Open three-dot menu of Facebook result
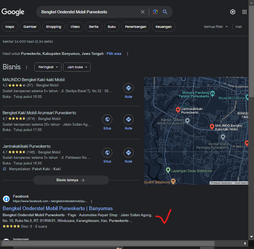 click(91, 201)
